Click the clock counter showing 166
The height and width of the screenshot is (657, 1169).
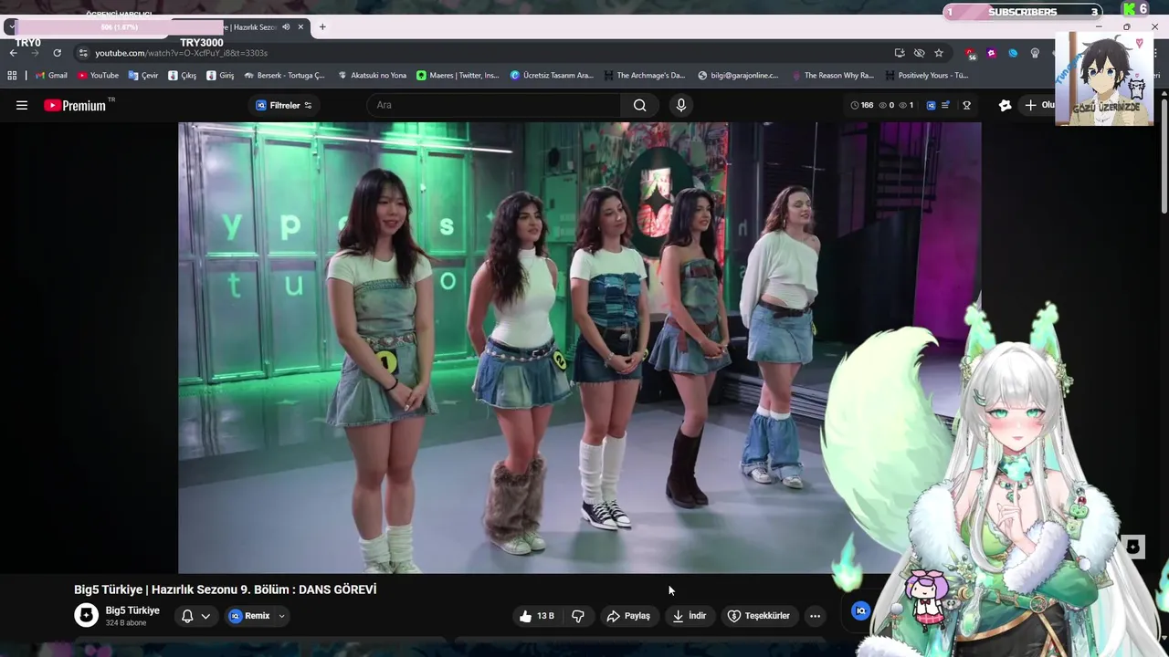click(x=862, y=105)
